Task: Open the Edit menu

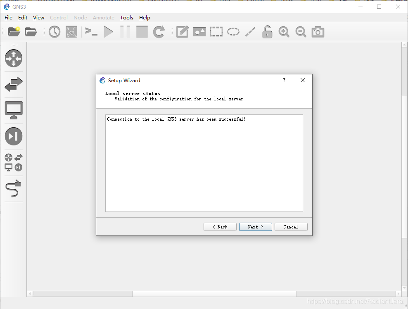Action: coord(23,18)
